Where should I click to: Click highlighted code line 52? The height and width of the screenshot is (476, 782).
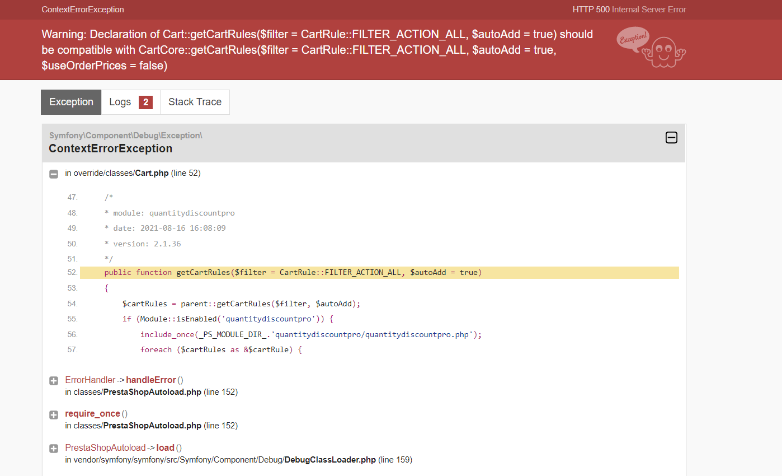point(379,273)
